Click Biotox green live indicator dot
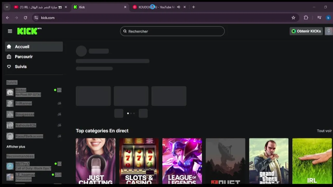 (55, 90)
